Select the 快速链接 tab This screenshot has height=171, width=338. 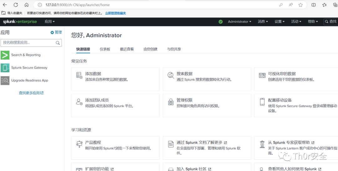point(83,49)
